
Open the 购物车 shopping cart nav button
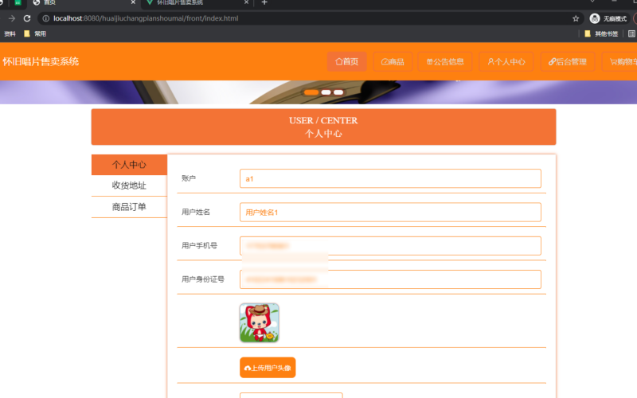pos(619,62)
